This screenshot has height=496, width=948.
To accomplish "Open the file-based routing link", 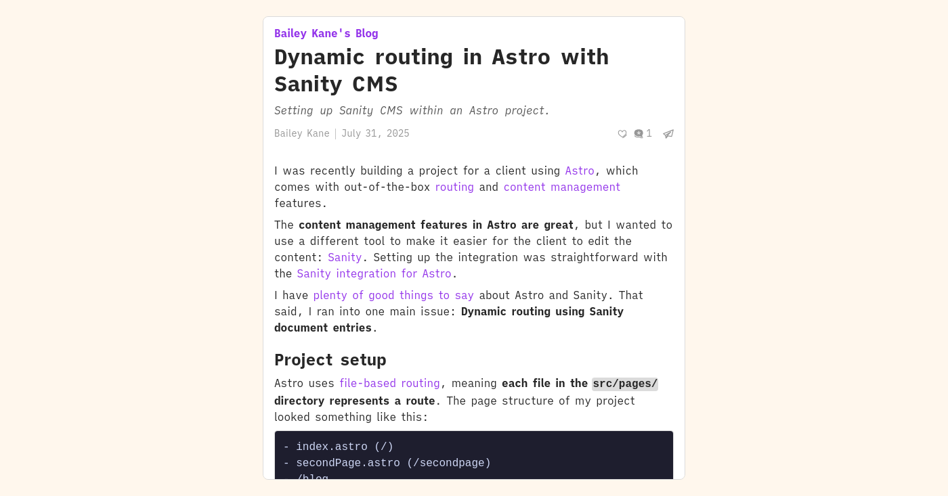I will (x=389, y=384).
